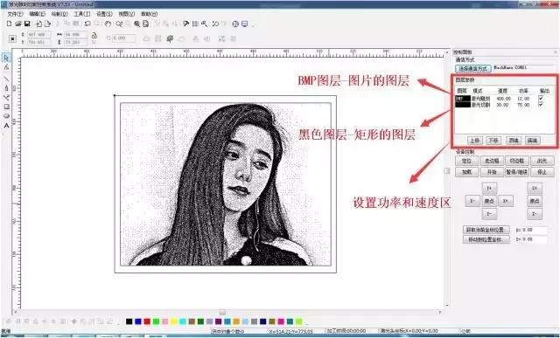Viewport: 560px width, 338px height.
Task: Toggle output checkbox for BMP layer
Action: [541, 98]
